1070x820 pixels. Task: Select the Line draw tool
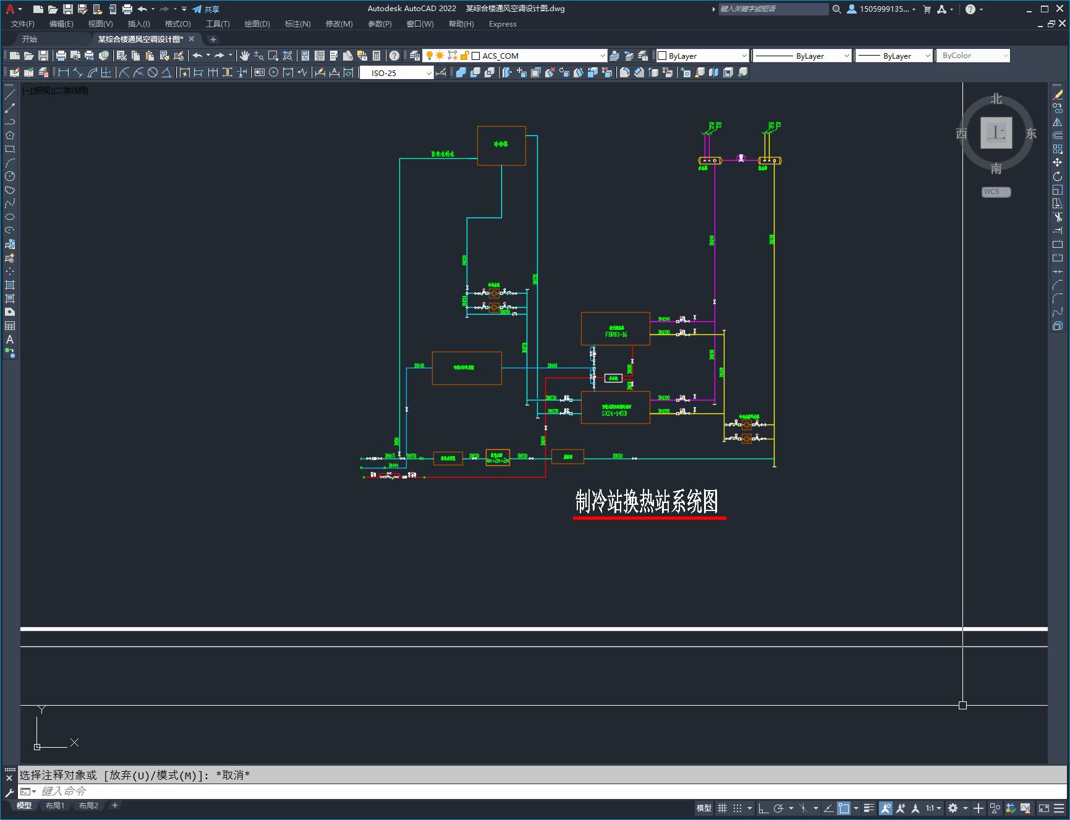coord(10,95)
